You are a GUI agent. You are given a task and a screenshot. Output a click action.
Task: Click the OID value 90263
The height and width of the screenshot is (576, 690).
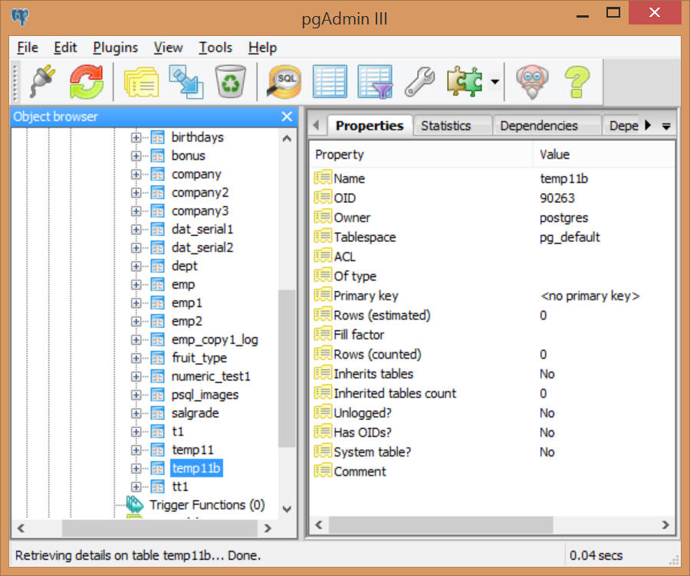pyautogui.click(x=557, y=198)
